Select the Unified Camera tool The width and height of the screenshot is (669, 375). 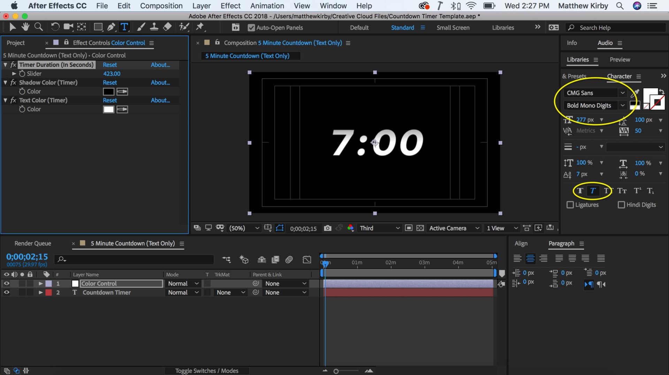[x=68, y=27]
